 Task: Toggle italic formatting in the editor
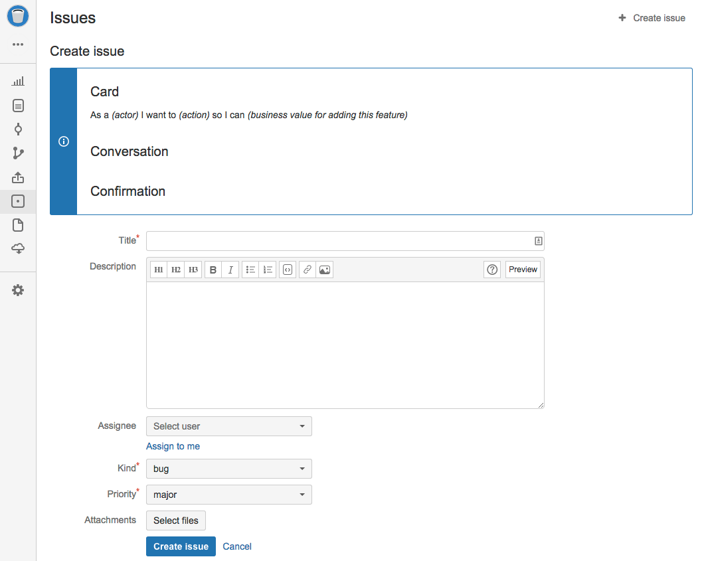tap(230, 269)
